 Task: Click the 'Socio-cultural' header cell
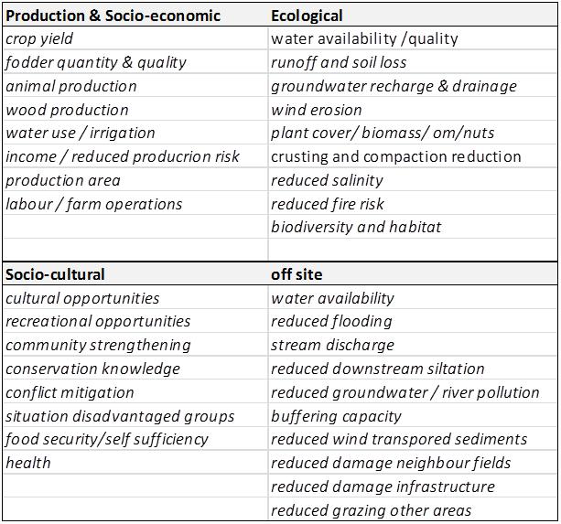[55, 274]
